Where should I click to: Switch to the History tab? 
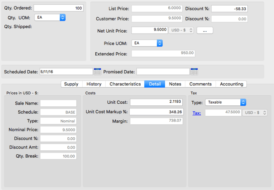click(x=94, y=84)
